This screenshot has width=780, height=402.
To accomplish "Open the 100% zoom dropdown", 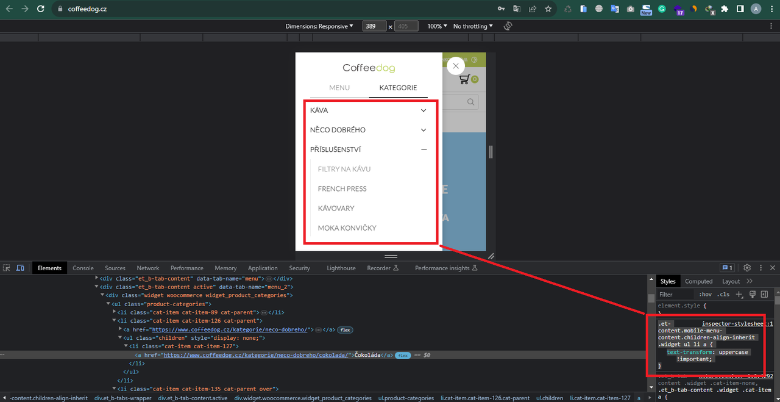I will (438, 26).
